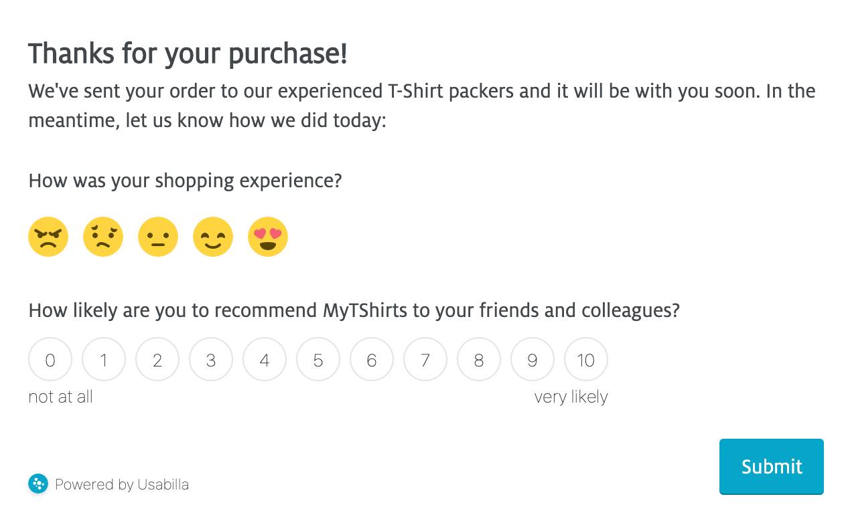Open the Powered by Usabilla link
Viewport: 844px width, 531px height.
click(x=121, y=484)
